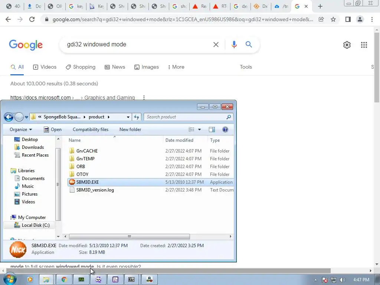This screenshot has height=285, width=380.
Task: Click navigation pane vertical scrollbar
Action: pyautogui.click(x=58, y=184)
